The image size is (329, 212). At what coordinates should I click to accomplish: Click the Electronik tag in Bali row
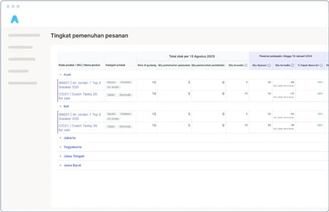point(125,127)
